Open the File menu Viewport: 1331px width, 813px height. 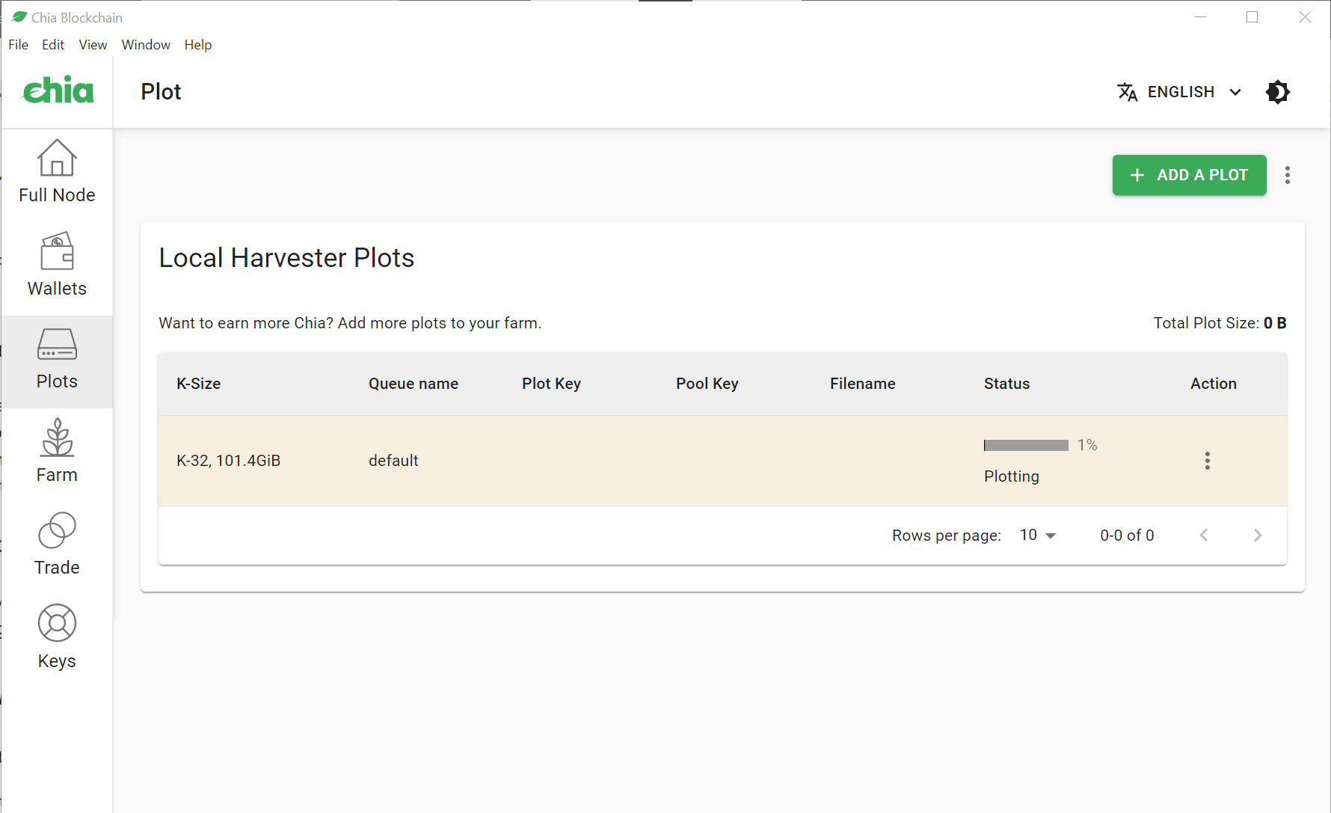pyautogui.click(x=18, y=45)
